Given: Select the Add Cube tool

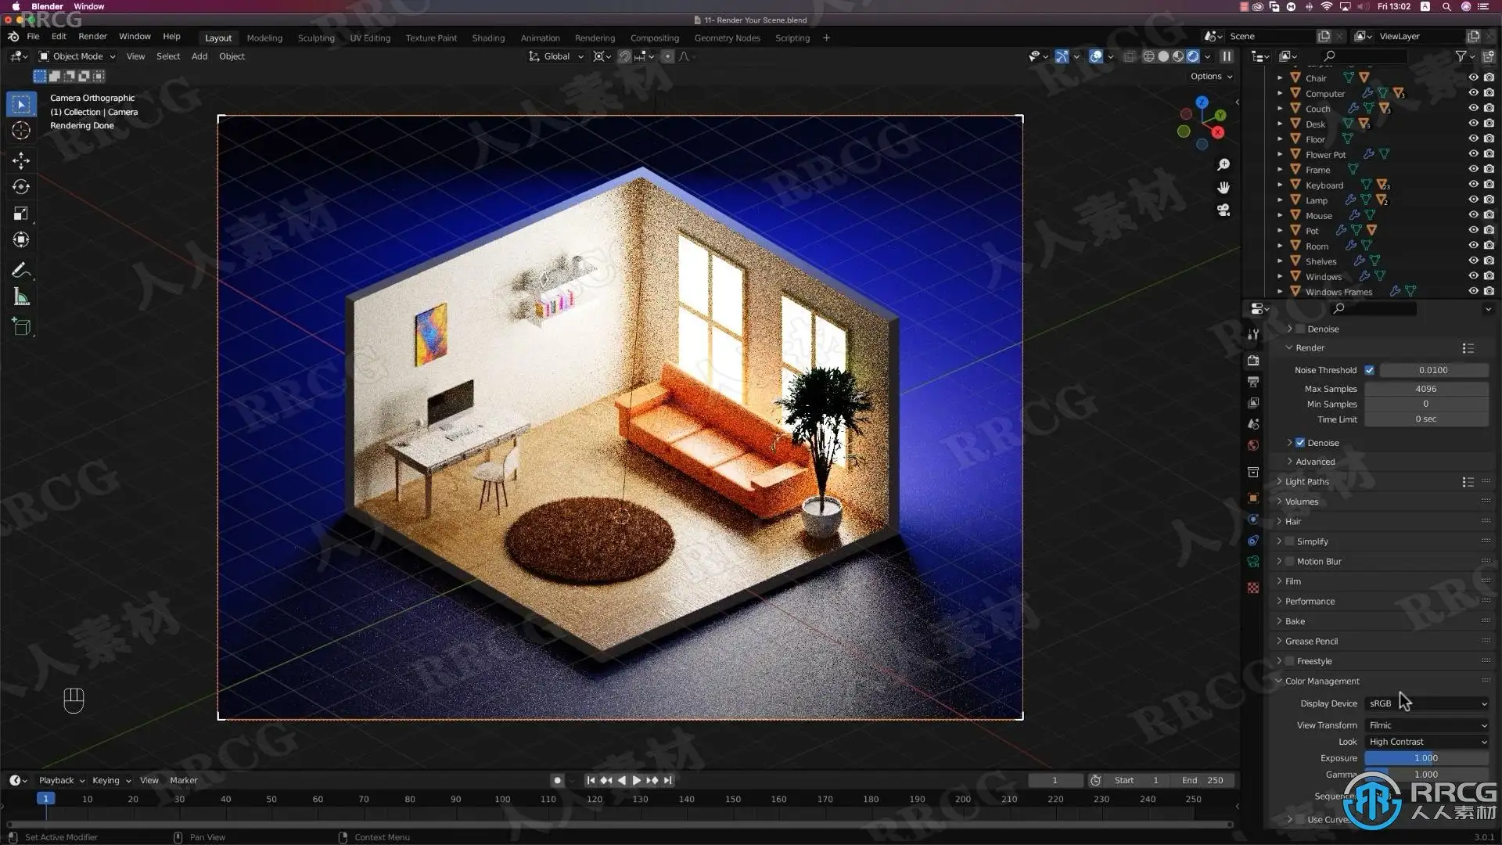Looking at the screenshot, I should (x=21, y=327).
